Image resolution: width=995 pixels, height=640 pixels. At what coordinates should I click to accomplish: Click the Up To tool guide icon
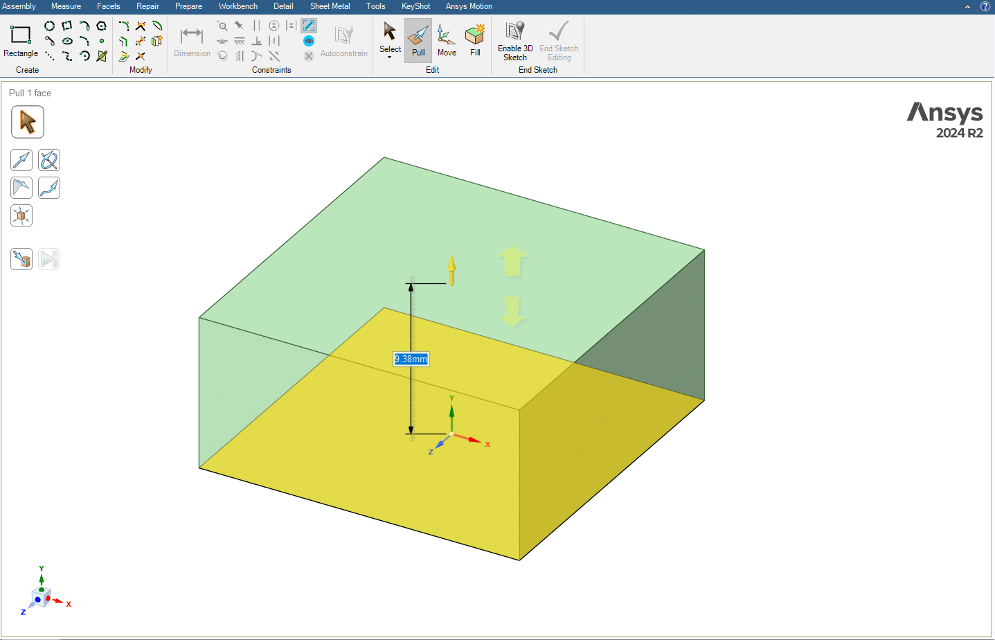pos(21,259)
